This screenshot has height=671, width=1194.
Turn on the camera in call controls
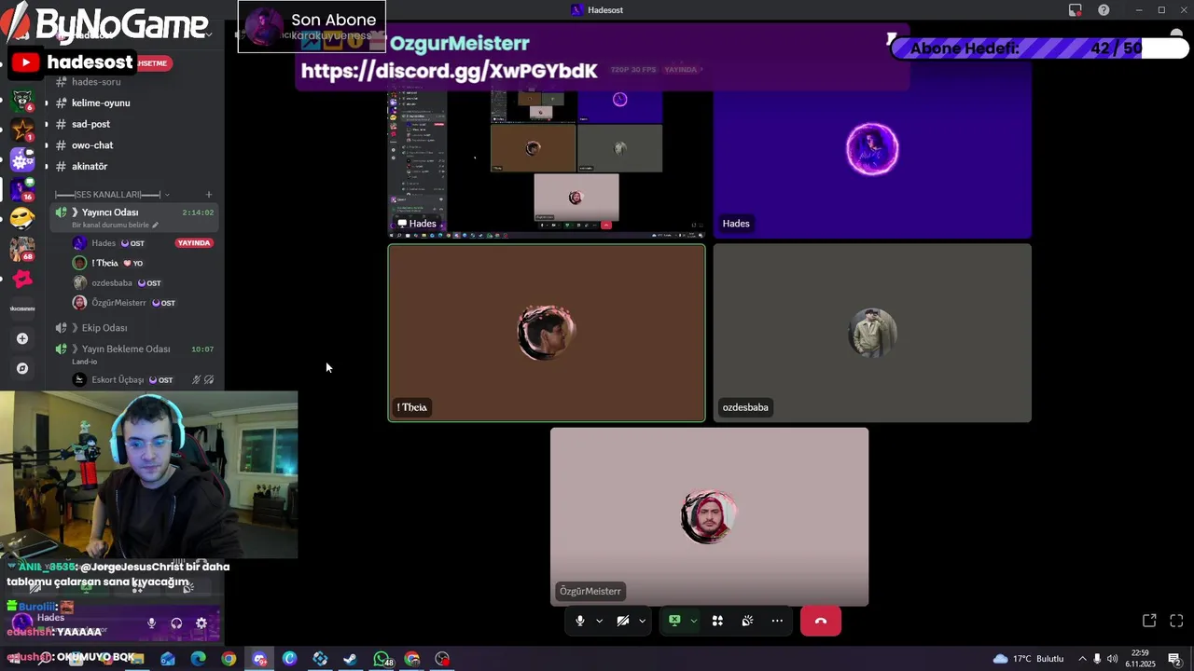point(622,621)
